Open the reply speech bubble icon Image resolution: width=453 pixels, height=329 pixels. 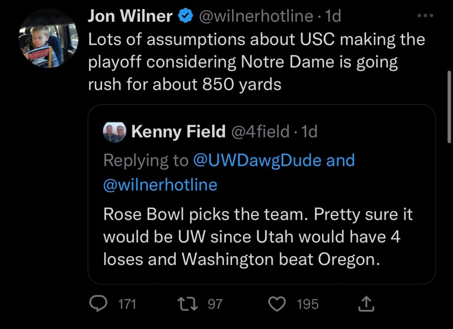pos(97,303)
